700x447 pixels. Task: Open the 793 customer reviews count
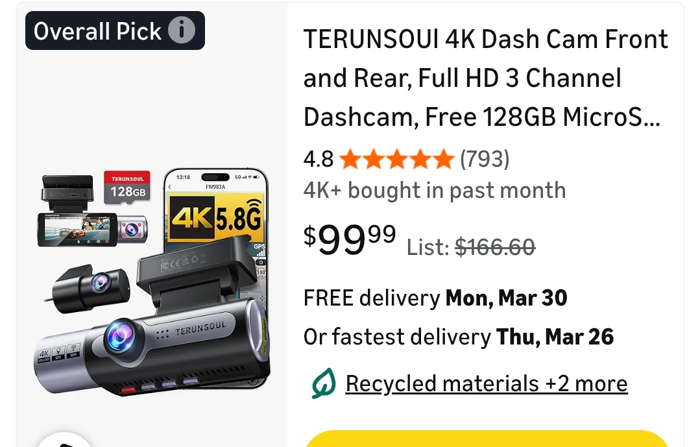pos(485,159)
